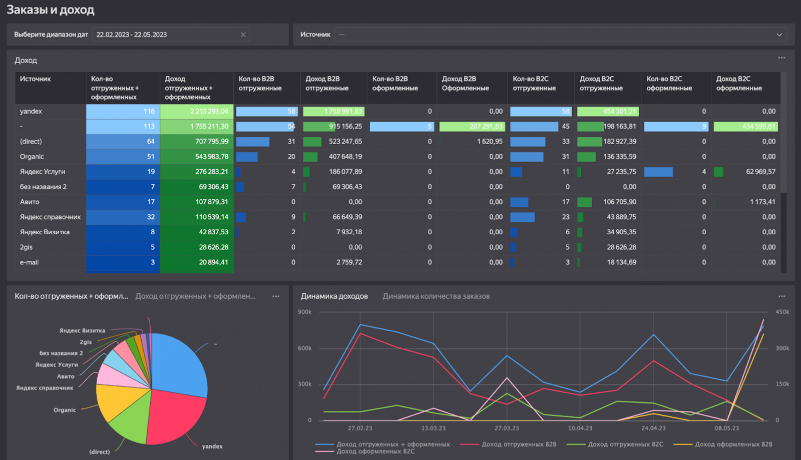The height and width of the screenshot is (460, 801).
Task: Open the Доход table three-dot menu
Action: click(781, 58)
